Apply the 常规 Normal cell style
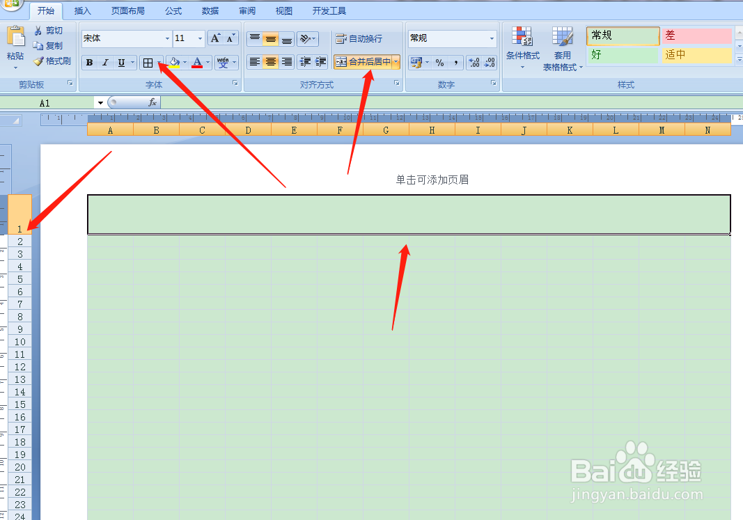Viewport: 743px width, 520px height. pyautogui.click(x=623, y=36)
